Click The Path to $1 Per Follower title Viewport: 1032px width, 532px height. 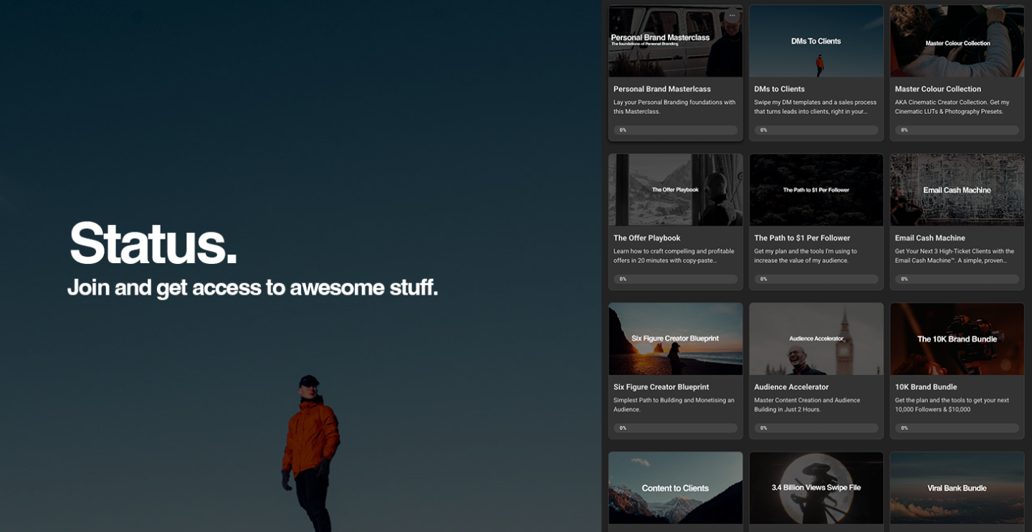802,238
